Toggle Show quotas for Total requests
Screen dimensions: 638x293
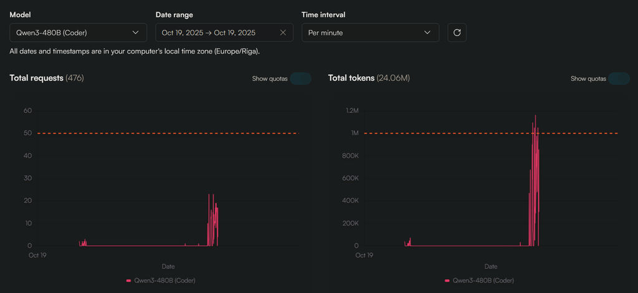point(300,79)
